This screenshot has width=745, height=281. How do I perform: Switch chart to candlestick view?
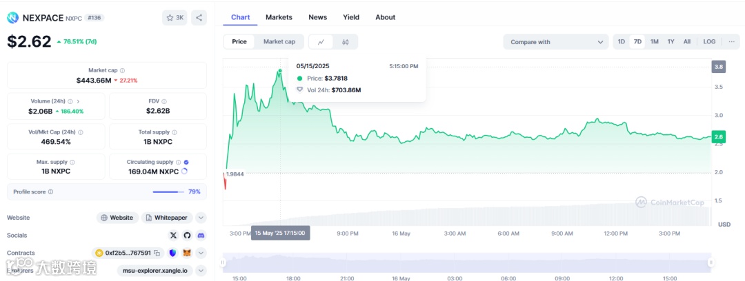point(346,42)
